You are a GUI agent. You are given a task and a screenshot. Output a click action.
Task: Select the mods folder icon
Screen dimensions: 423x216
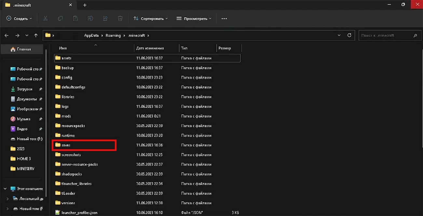coord(58,116)
